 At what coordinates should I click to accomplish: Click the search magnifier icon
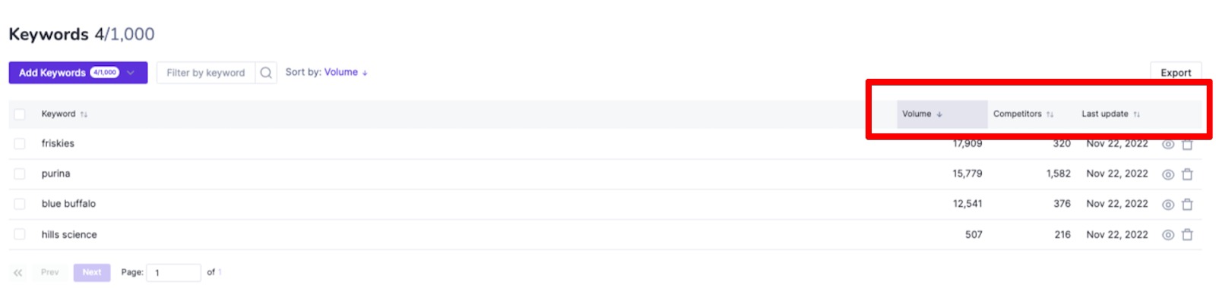[266, 73]
